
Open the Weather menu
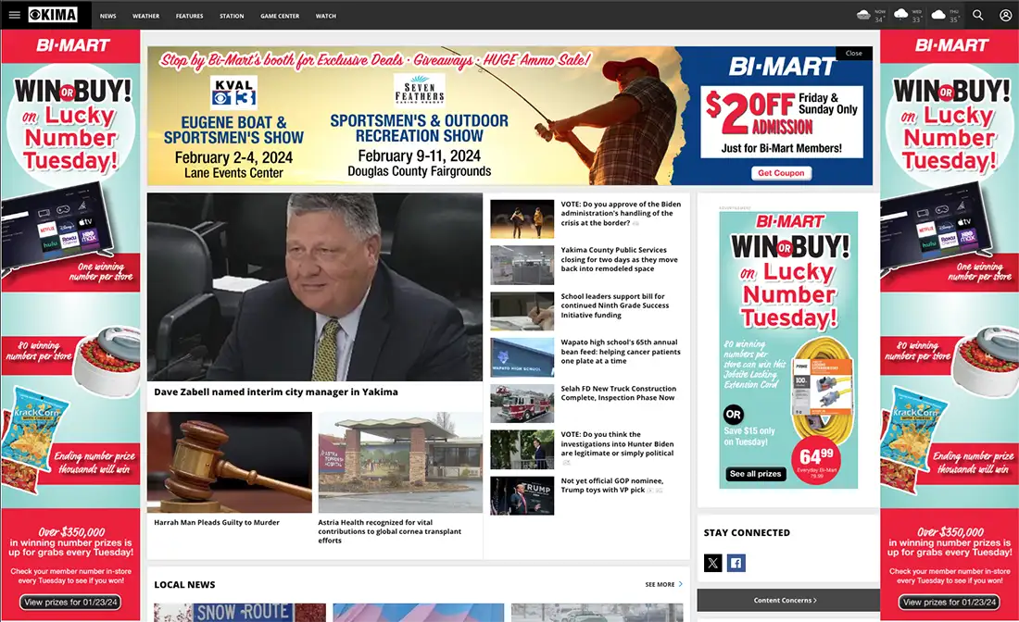point(145,16)
